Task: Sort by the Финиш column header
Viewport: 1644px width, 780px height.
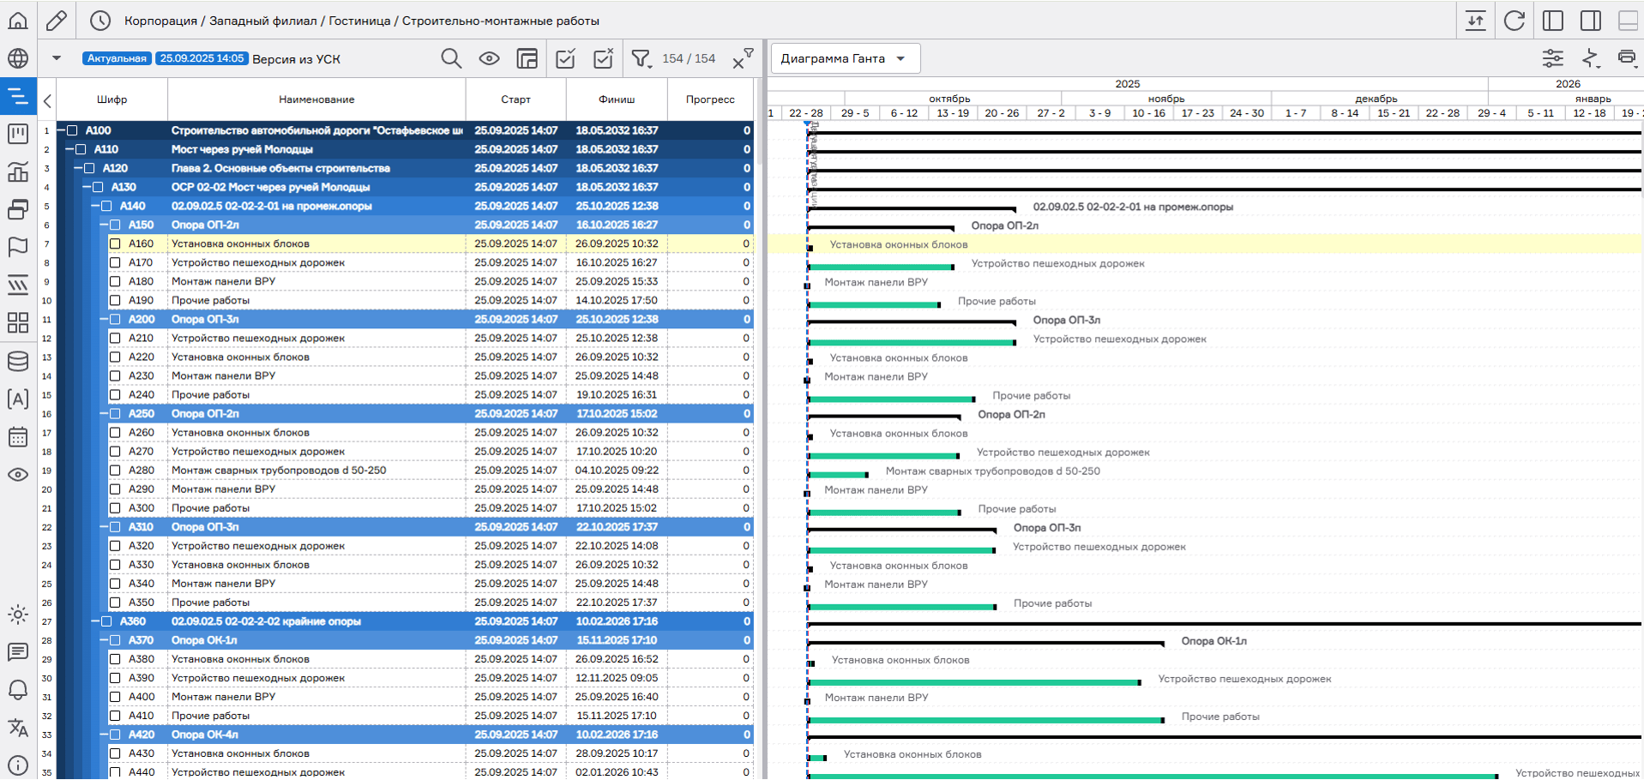Action: pyautogui.click(x=617, y=99)
